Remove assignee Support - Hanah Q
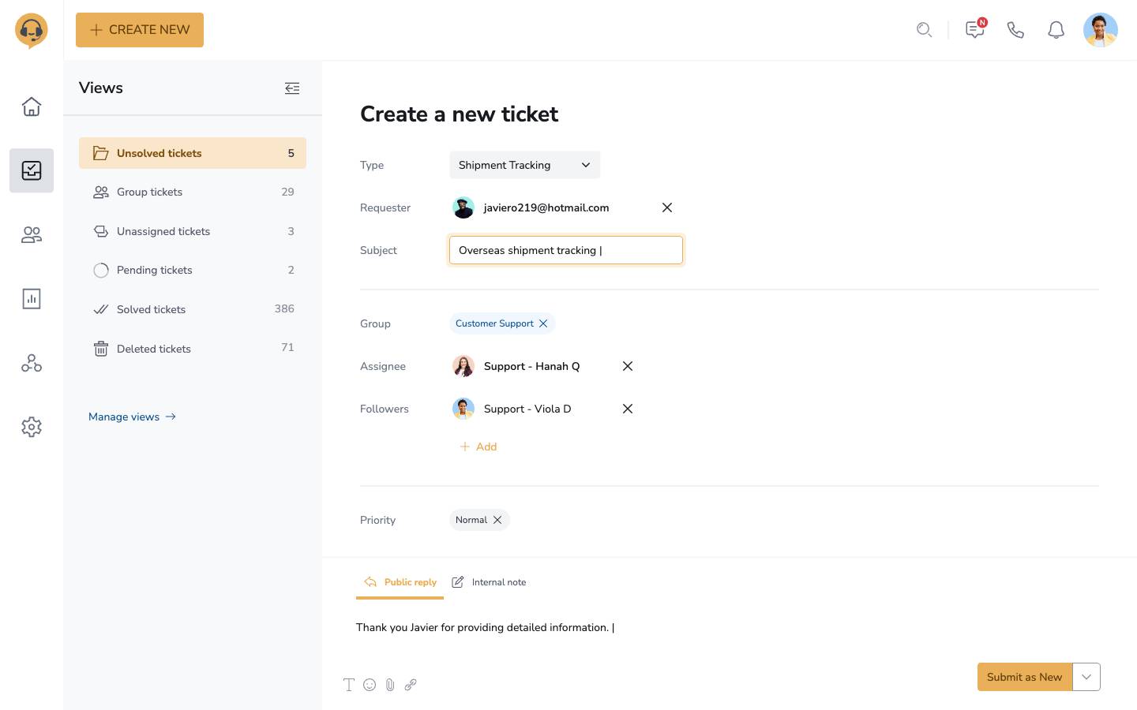 point(628,366)
